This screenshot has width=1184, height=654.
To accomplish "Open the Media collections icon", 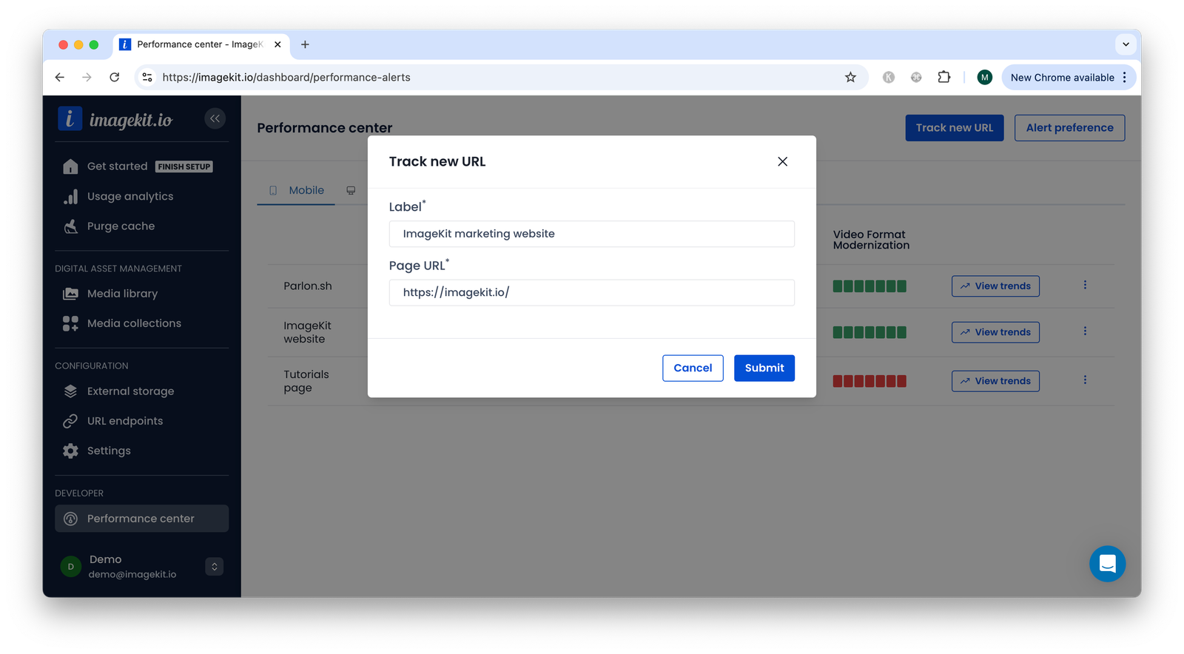I will coord(70,323).
